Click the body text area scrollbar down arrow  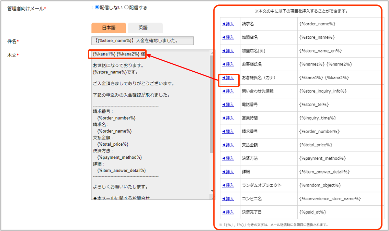pos(212,191)
